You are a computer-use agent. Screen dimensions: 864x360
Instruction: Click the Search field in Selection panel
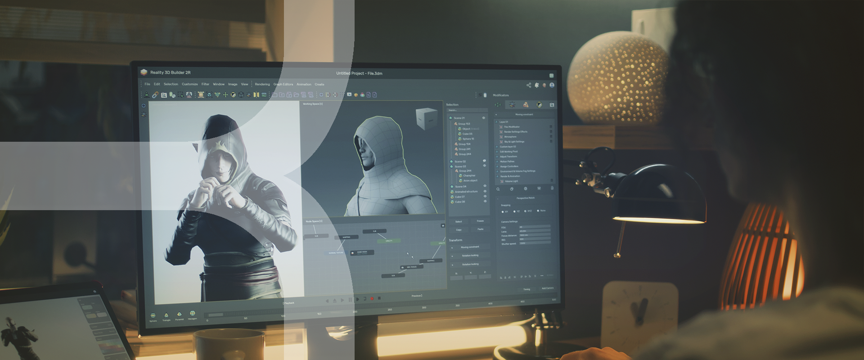pos(467,110)
